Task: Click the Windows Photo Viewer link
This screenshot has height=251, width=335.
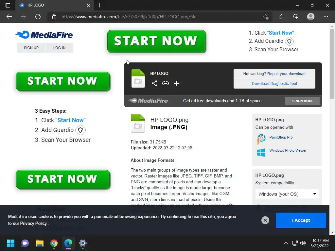Action: pos(288,150)
